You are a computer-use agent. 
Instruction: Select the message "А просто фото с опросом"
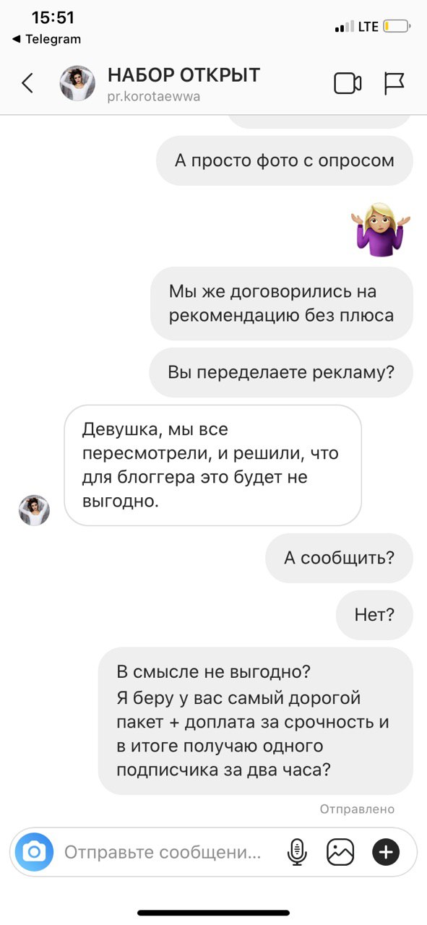pyautogui.click(x=285, y=160)
